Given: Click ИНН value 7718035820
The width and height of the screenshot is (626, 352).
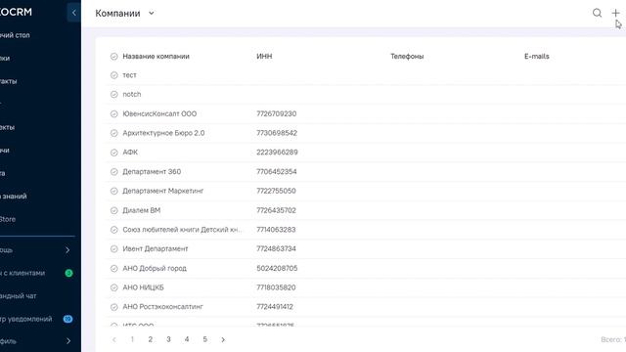Looking at the screenshot, I should [276, 287].
